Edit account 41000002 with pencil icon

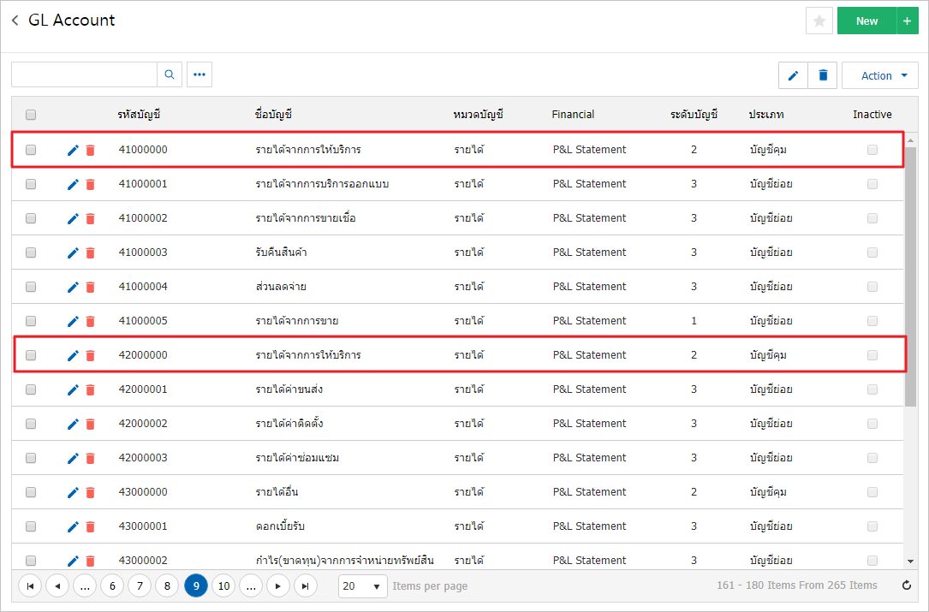click(73, 218)
